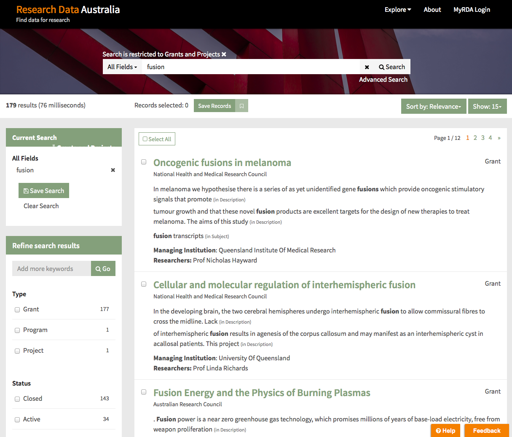
Task: Remove the fusion keyword from Current Search
Action: tap(113, 170)
